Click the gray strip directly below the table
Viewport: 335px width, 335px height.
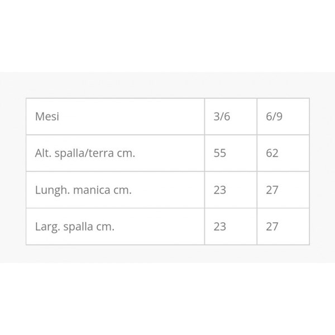[167, 253]
